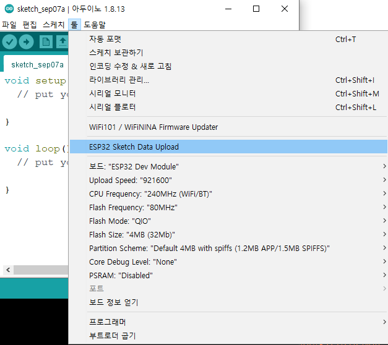The width and height of the screenshot is (388, 345).
Task: Expand Flash Frequency: "80MHz" submenu
Action: coord(228,207)
